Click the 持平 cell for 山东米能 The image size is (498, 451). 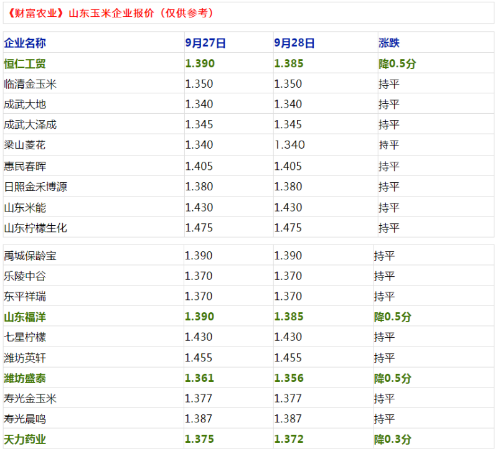click(x=389, y=207)
